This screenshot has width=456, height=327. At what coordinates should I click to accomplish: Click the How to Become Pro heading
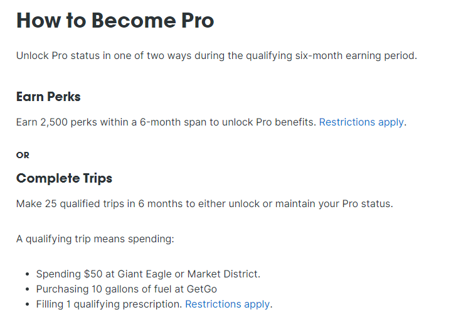click(115, 21)
